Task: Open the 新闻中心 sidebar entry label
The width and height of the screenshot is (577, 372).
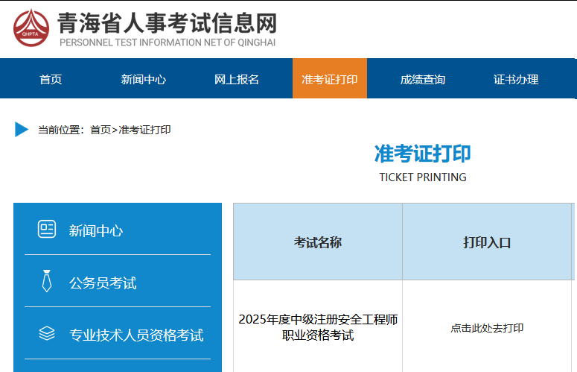Action: click(x=96, y=230)
